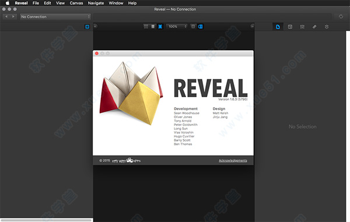Viewport: 350px width, 222px height.
Task: Click the left panel horizontal scrollbar
Action: pyautogui.click(x=45, y=220)
